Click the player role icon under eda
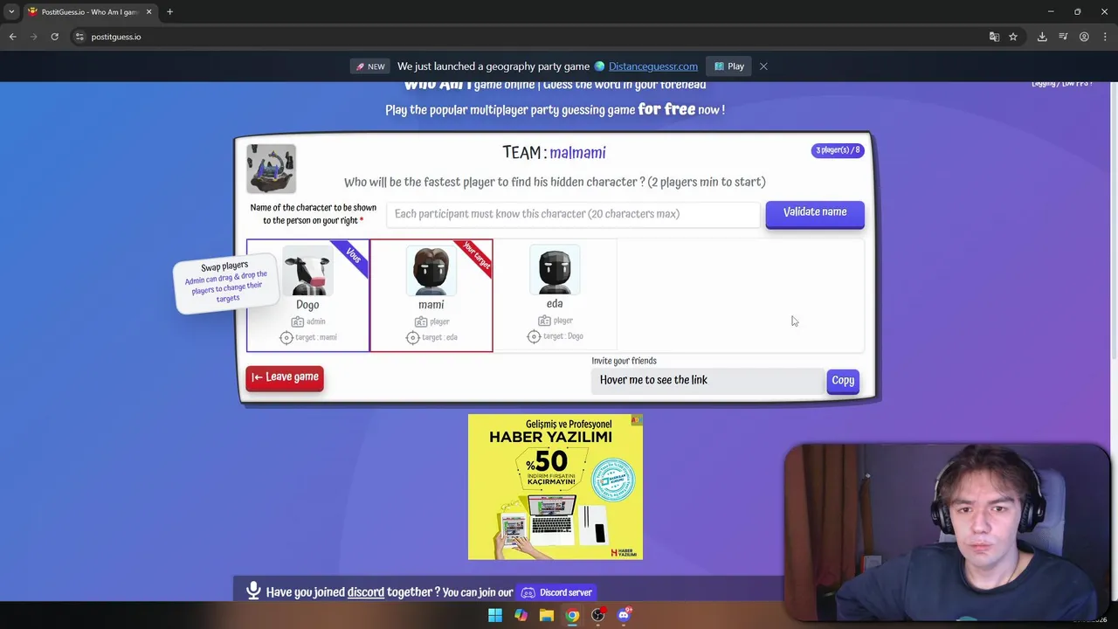Viewport: 1118px width, 629px height. pos(545,321)
